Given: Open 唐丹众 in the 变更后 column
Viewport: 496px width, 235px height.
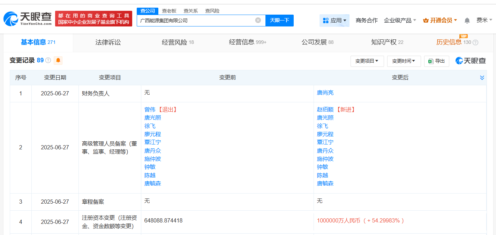Looking at the screenshot, I should tap(325, 151).
